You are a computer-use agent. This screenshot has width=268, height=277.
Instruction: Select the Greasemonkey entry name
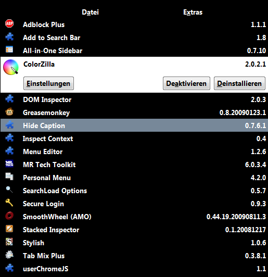point(46,112)
